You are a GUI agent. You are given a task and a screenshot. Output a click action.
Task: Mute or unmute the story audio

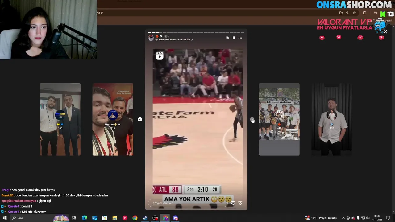click(228, 38)
